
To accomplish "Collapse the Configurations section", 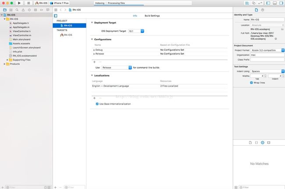I will pyautogui.click(x=92, y=39).
